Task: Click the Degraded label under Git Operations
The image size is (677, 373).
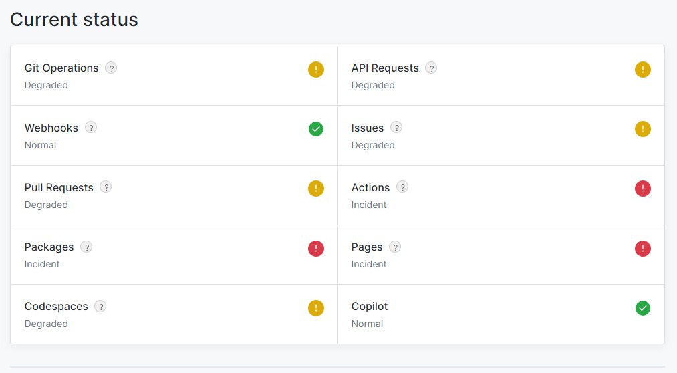Action: pos(46,86)
